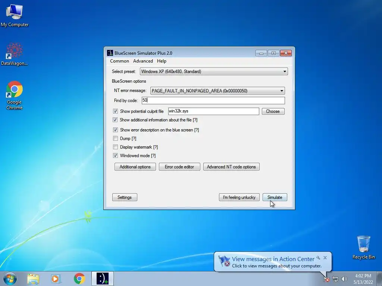Expand the NT error message dropdown
This screenshot has height=286, width=382.
[217, 91]
